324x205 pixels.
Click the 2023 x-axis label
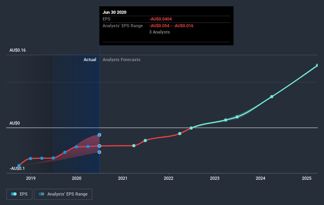pyautogui.click(x=214, y=178)
